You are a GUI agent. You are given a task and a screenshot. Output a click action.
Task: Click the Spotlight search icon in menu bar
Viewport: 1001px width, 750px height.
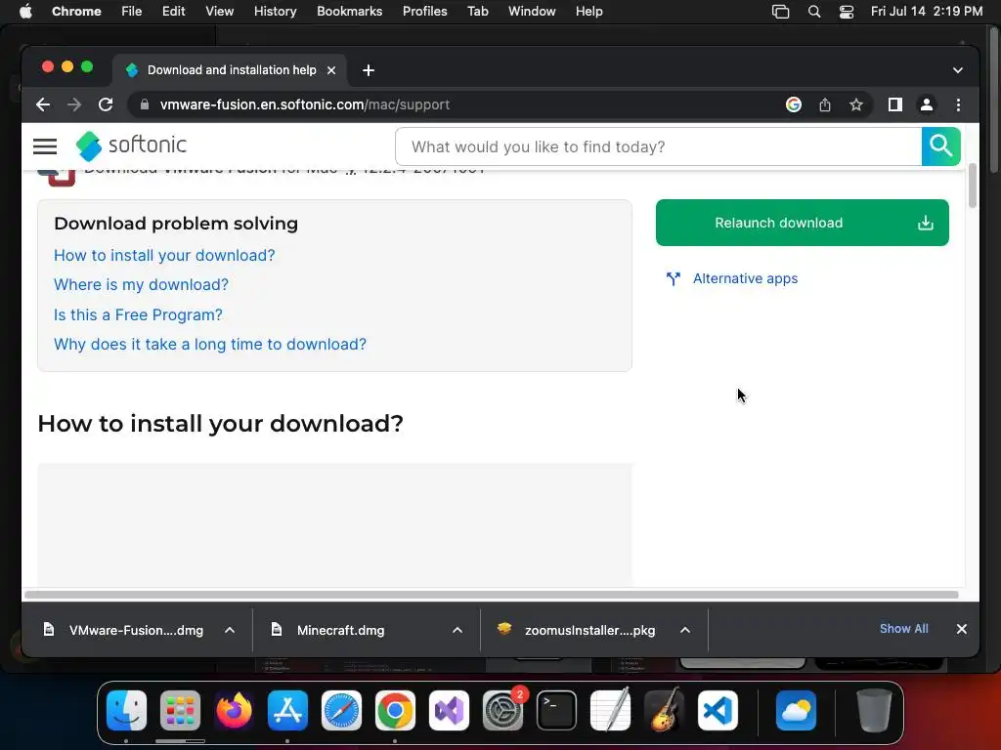[x=814, y=12]
